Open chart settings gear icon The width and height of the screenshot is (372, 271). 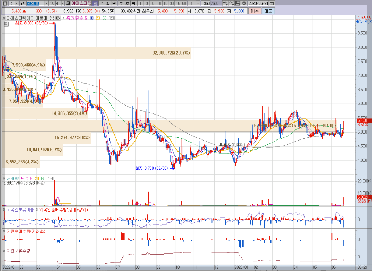pos(244,3)
